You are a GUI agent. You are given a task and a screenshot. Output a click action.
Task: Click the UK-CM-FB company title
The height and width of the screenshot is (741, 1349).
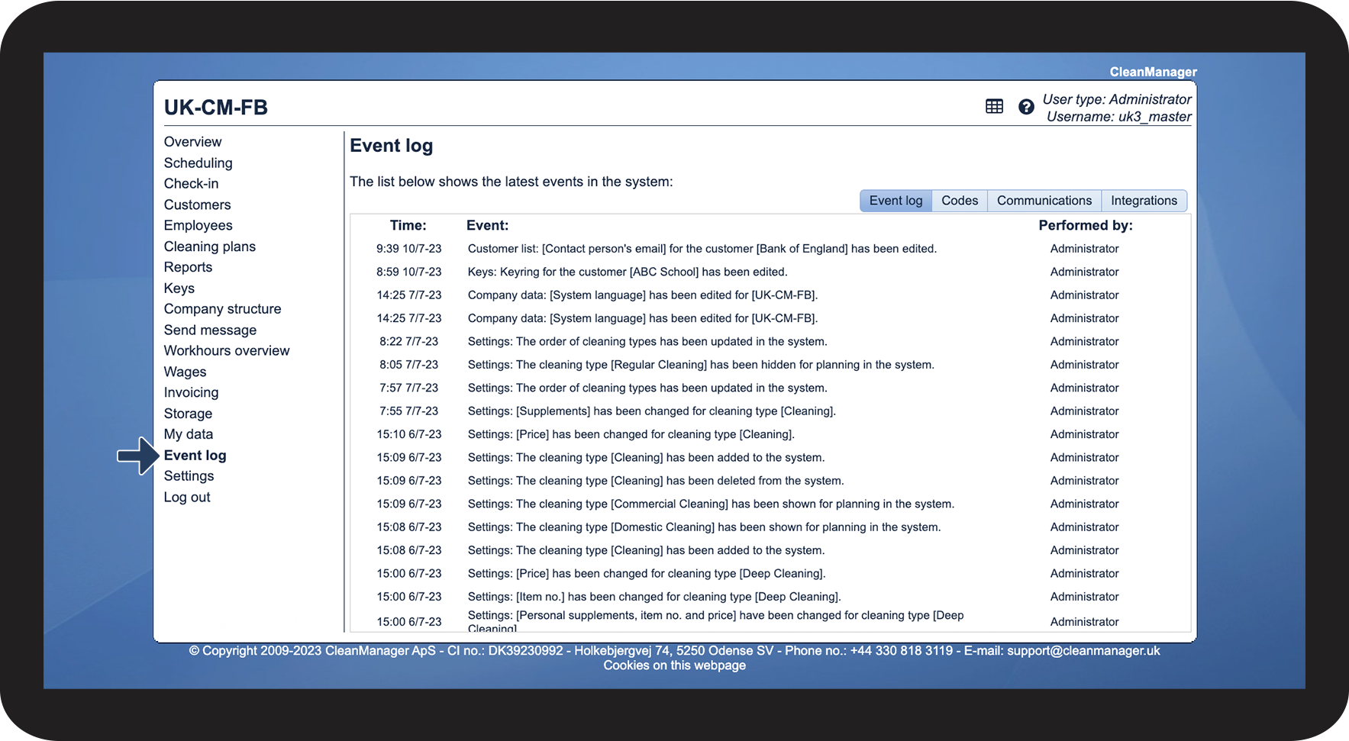216,108
